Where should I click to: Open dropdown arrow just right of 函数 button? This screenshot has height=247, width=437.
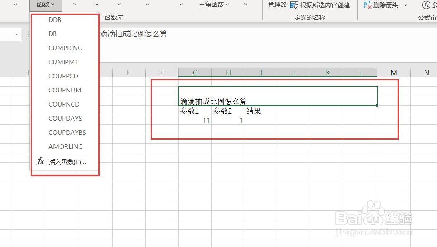point(74,5)
